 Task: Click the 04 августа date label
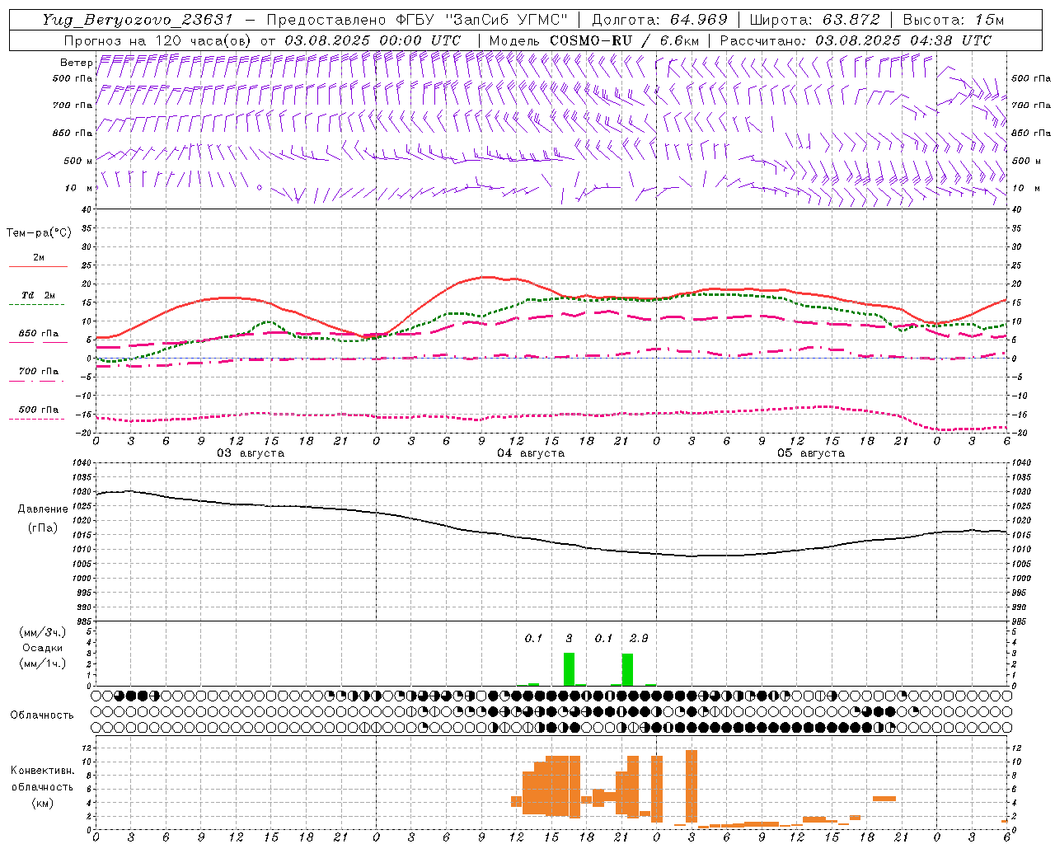[531, 453]
